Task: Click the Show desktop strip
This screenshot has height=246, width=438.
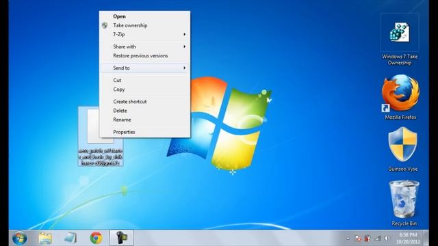Action: point(426,238)
